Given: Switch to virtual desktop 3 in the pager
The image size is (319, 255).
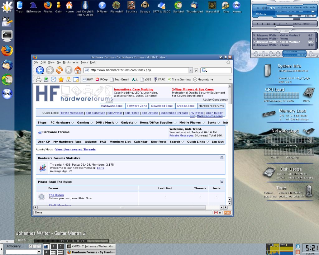Looking at the screenshot, I should [x=60, y=246].
